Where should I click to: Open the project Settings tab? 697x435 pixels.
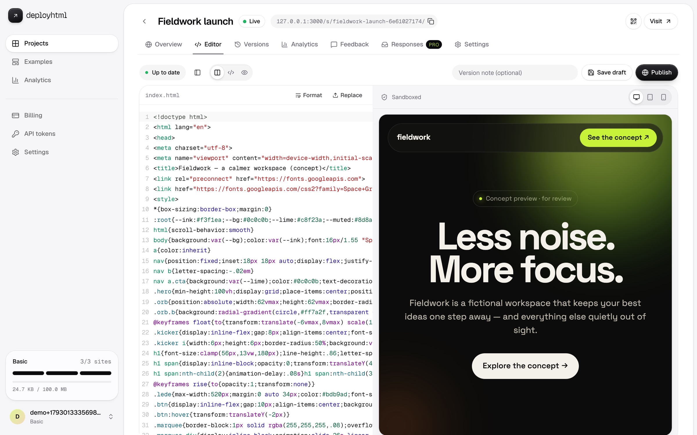[472, 44]
